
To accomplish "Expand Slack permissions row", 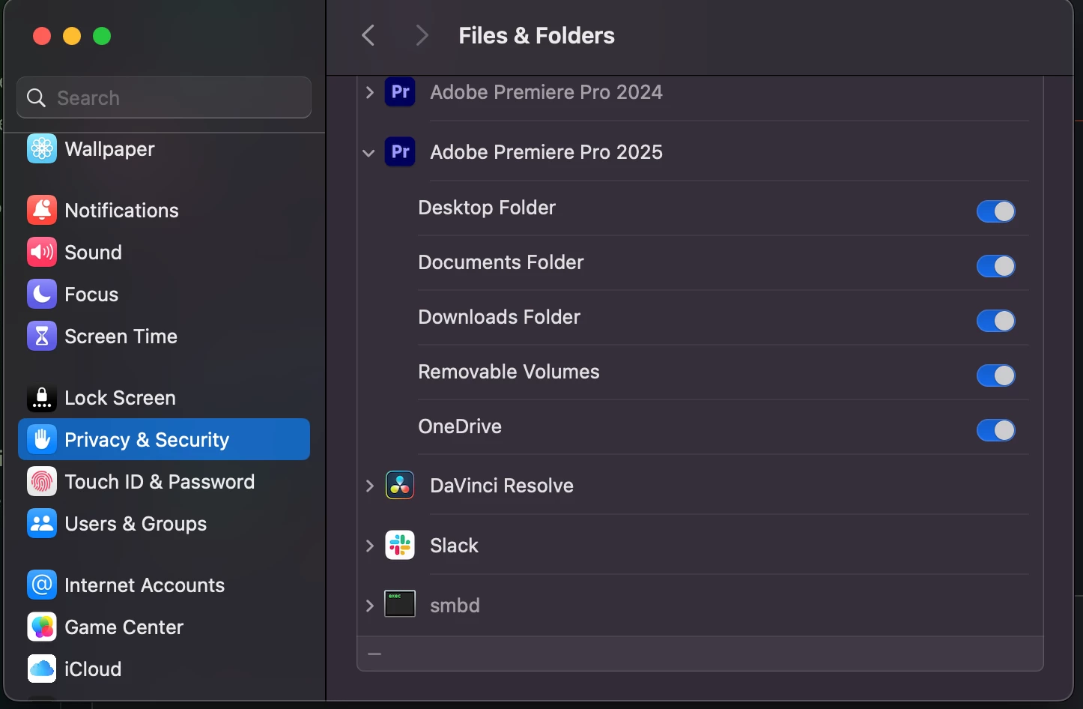I will point(369,546).
